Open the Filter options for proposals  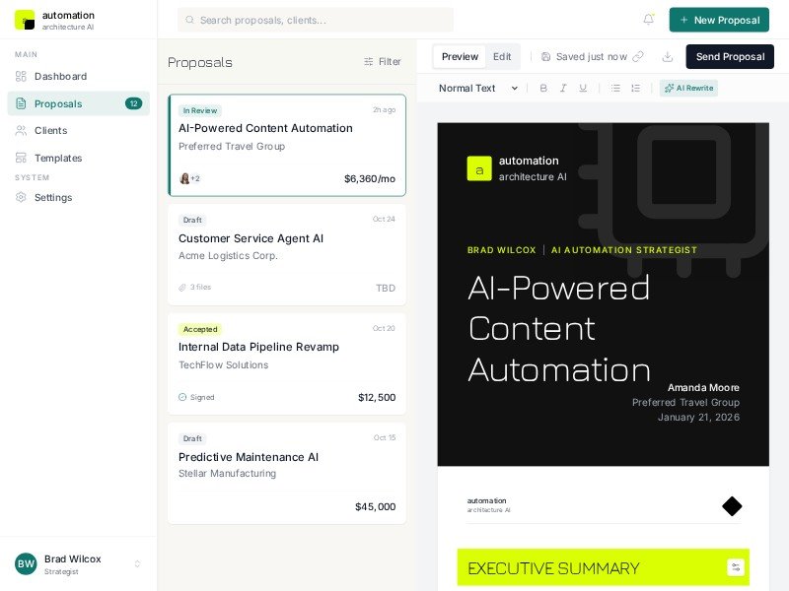click(x=383, y=61)
